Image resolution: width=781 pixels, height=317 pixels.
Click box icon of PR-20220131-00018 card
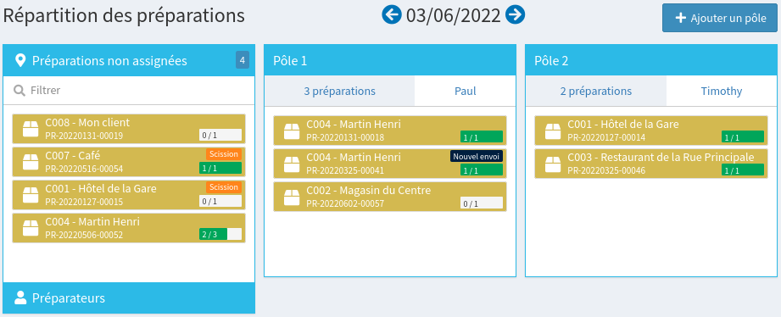[292, 131]
